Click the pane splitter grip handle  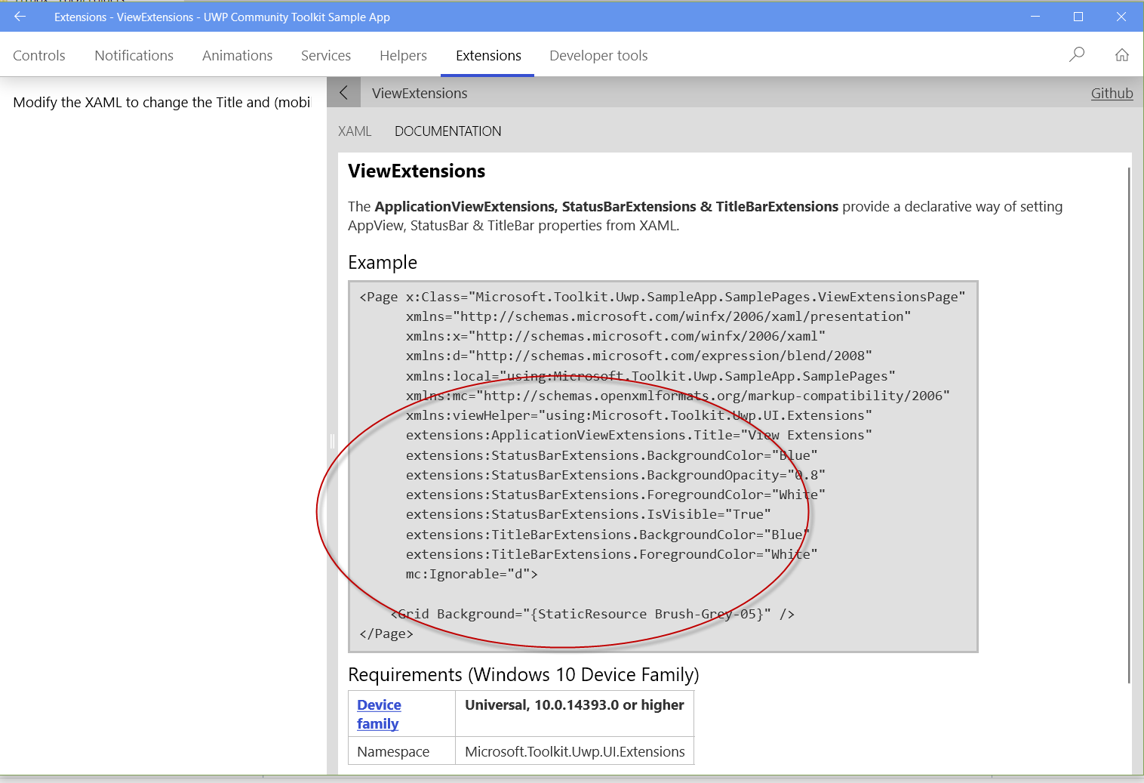tap(332, 441)
